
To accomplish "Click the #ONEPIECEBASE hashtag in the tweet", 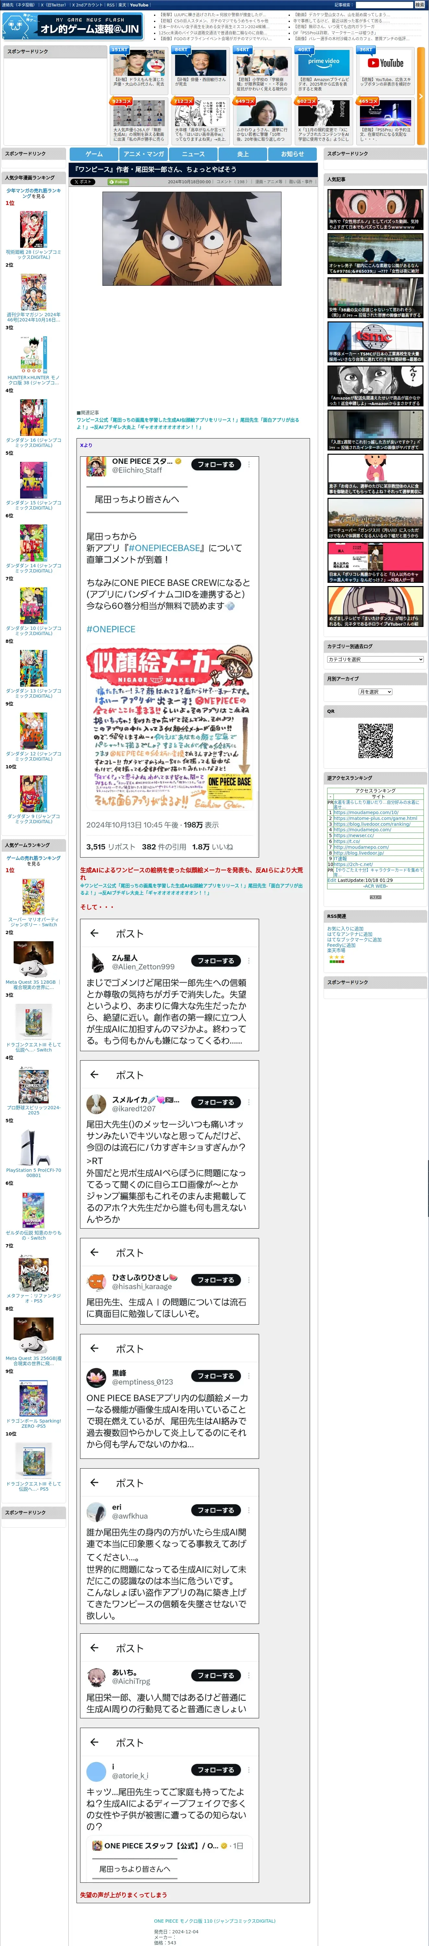I will (165, 548).
